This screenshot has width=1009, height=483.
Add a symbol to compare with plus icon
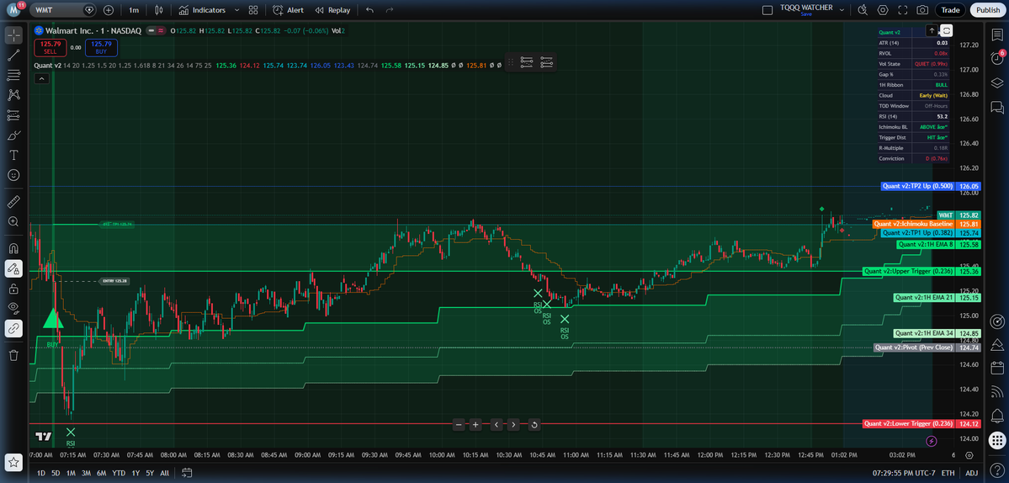[108, 10]
